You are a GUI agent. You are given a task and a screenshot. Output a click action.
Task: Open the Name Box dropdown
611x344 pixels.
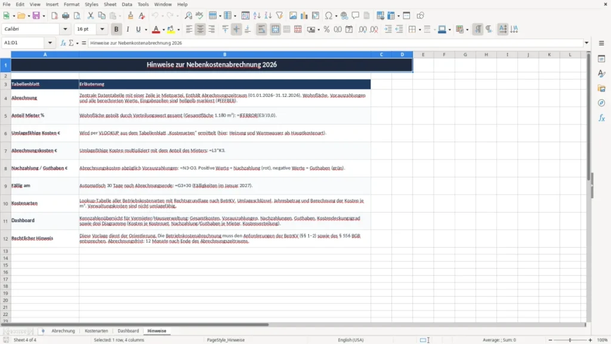click(x=50, y=43)
